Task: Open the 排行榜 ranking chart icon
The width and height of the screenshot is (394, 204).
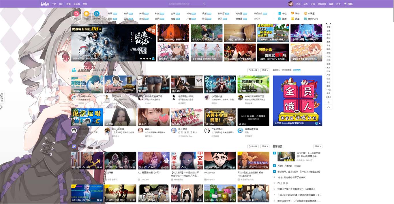Action: click(97, 14)
